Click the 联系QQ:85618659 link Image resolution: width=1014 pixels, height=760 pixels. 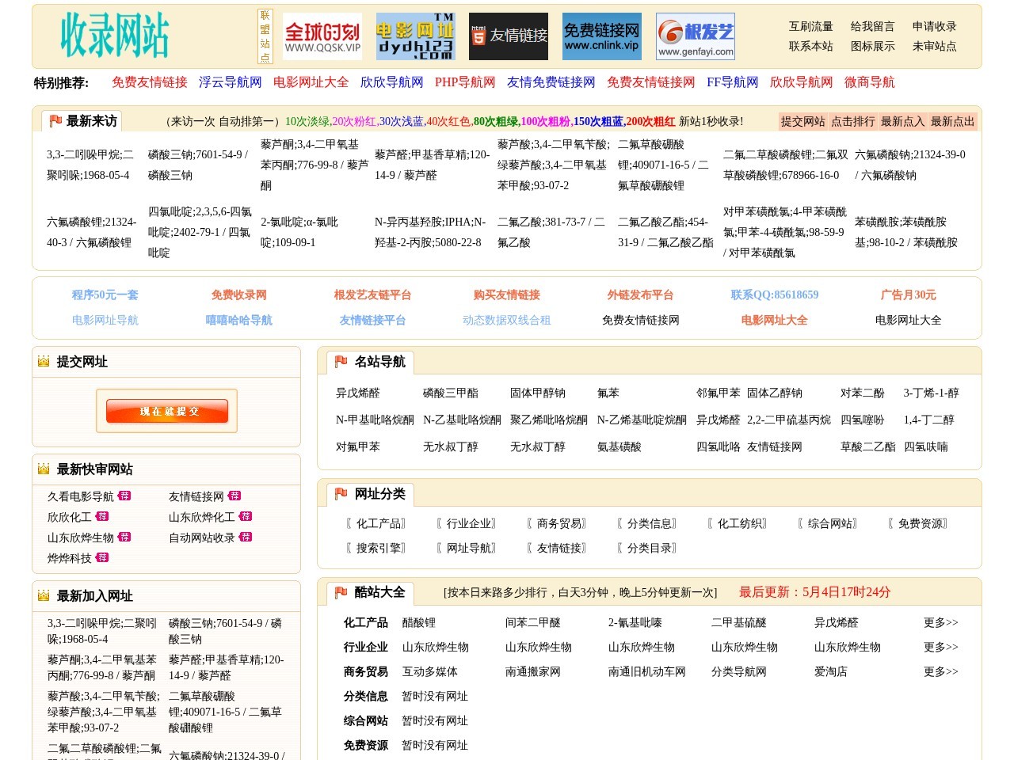coord(775,295)
